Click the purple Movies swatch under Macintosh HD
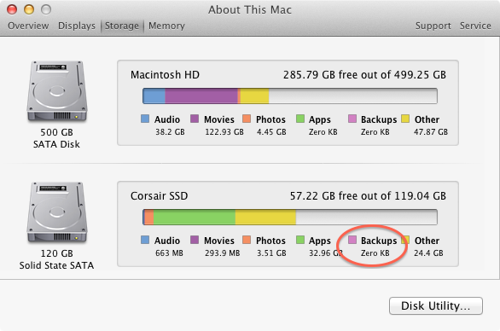Image resolution: width=500 pixels, height=331 pixels. pos(195,119)
